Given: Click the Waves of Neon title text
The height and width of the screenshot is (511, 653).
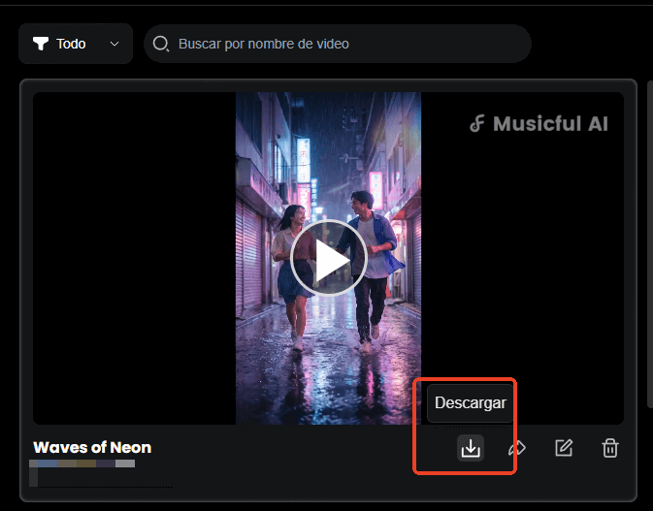Looking at the screenshot, I should [x=92, y=447].
